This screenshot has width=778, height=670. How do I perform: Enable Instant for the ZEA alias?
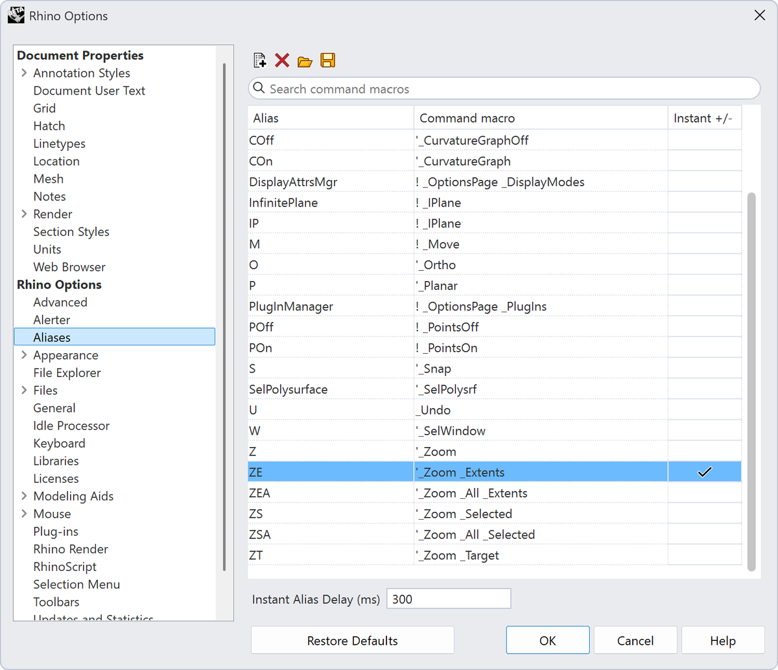[705, 493]
